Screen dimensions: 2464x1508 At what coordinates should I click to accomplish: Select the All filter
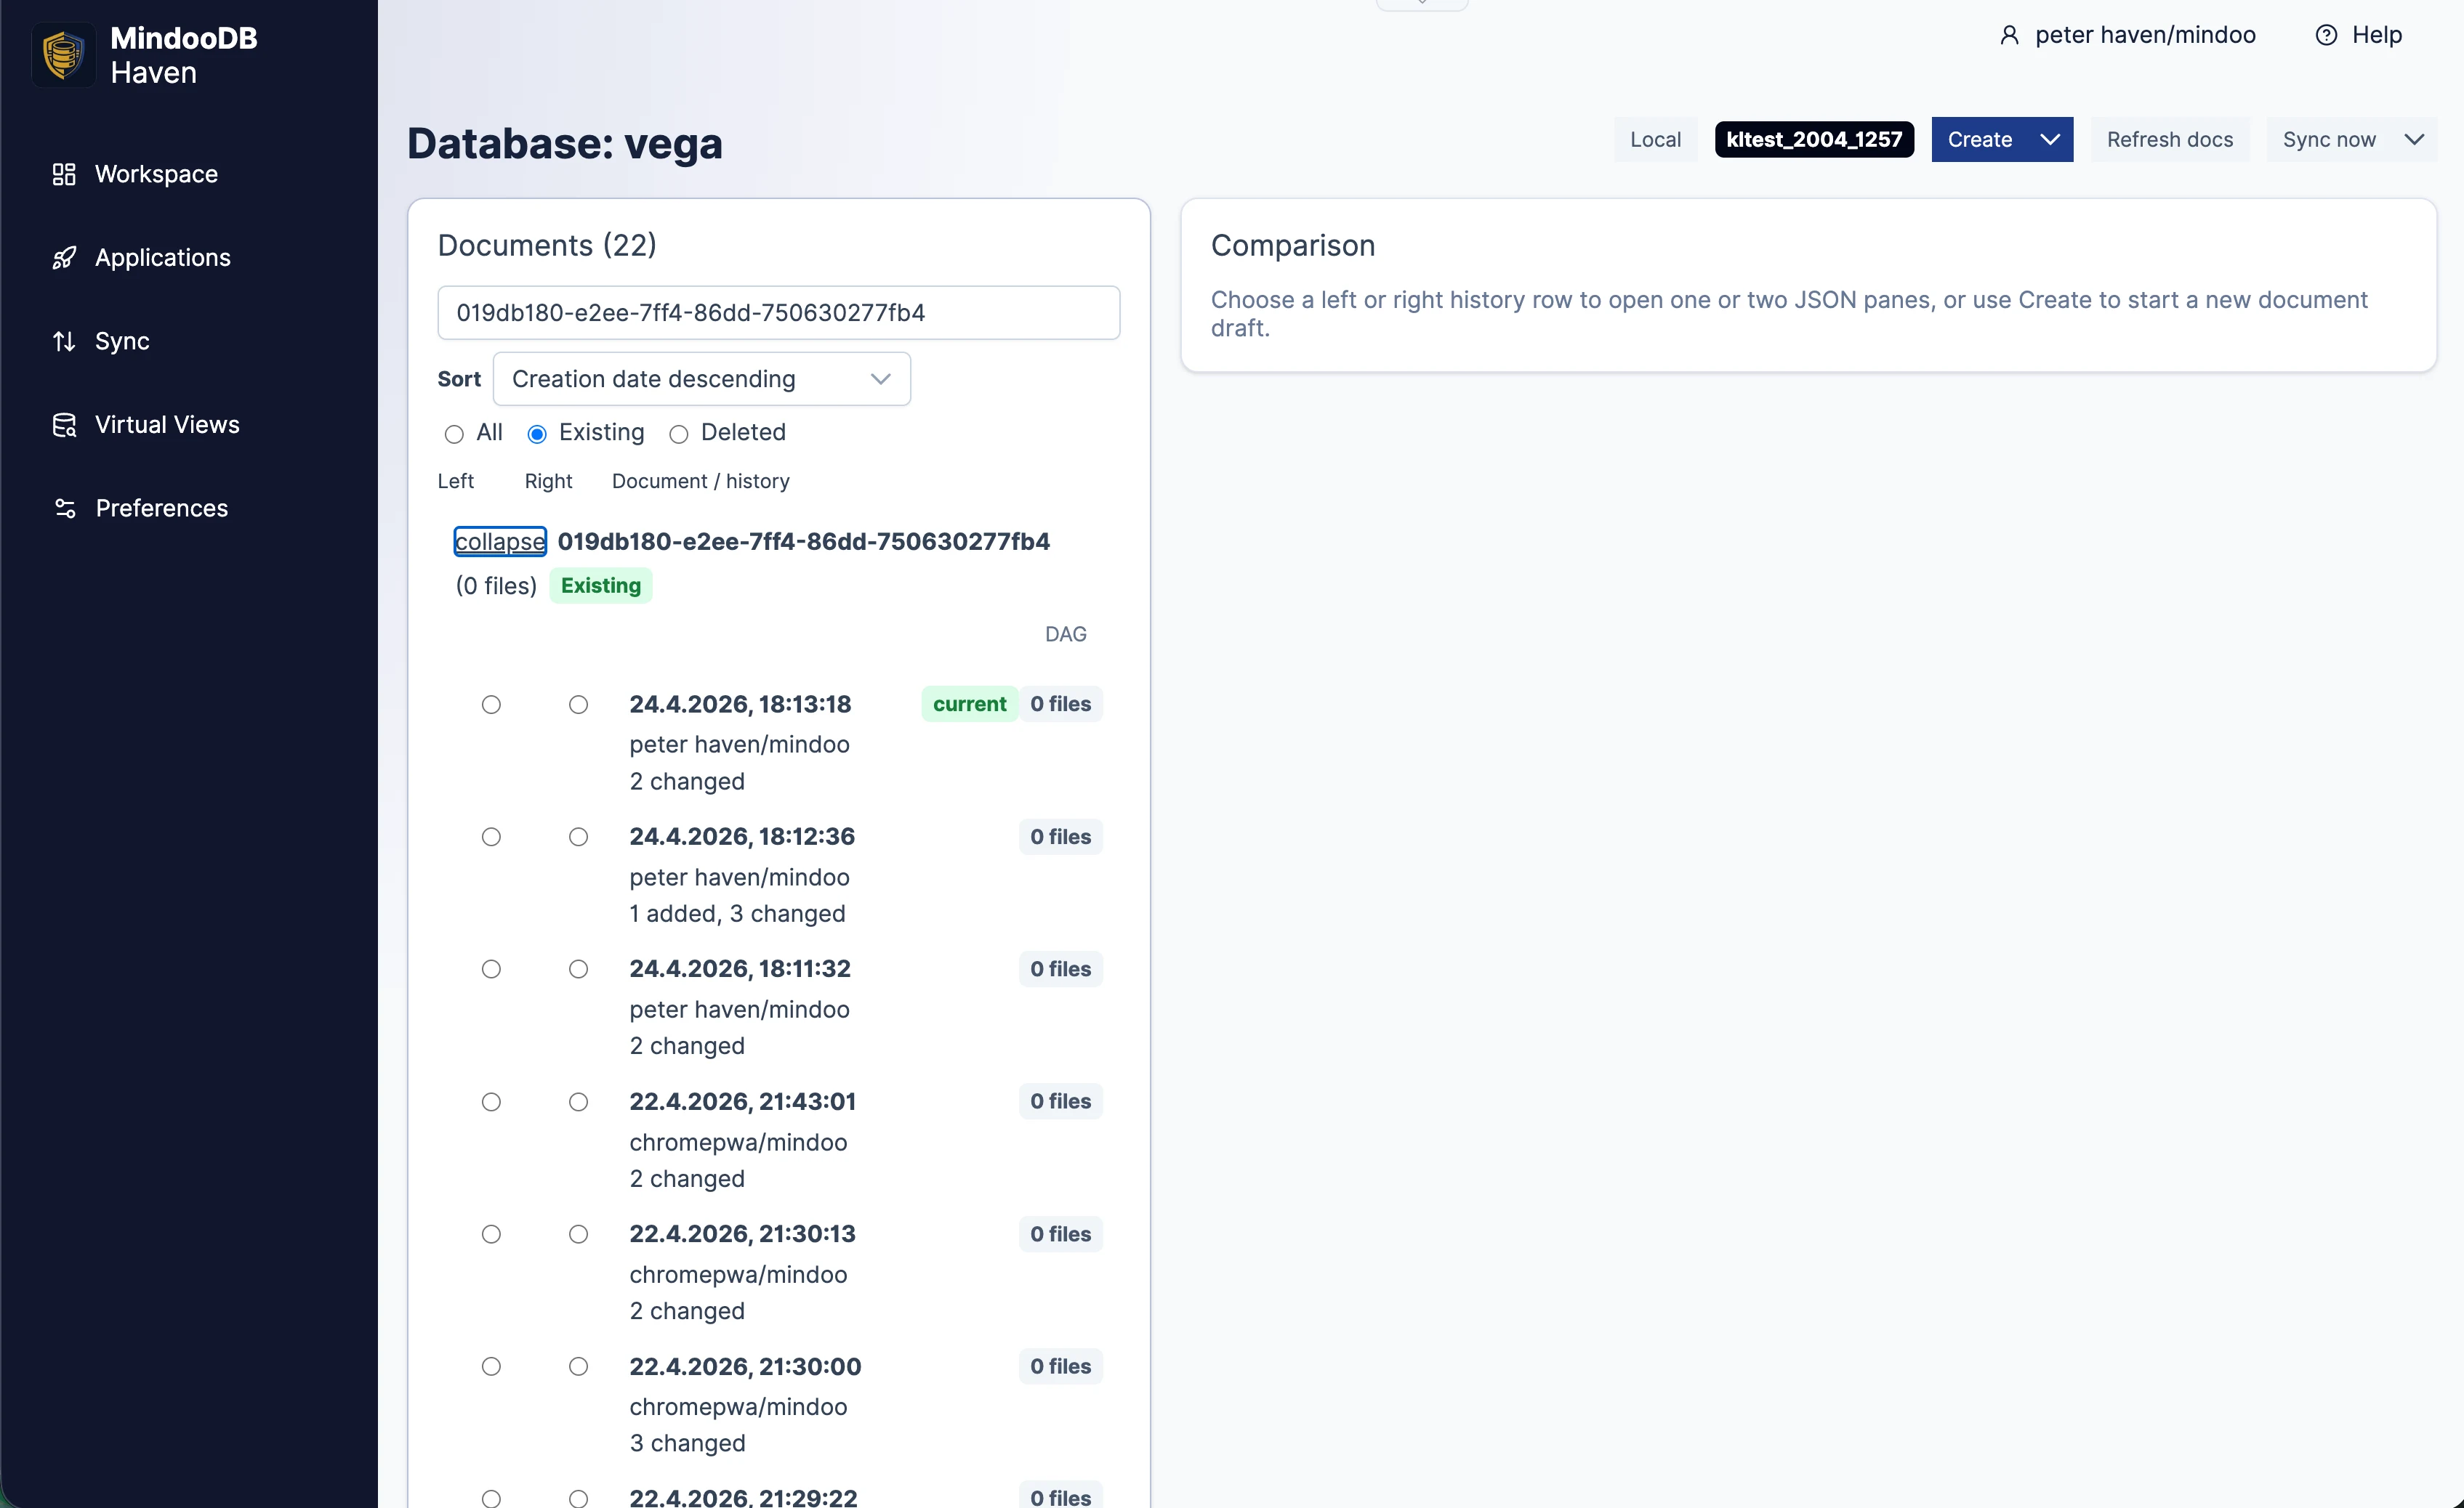coord(454,434)
